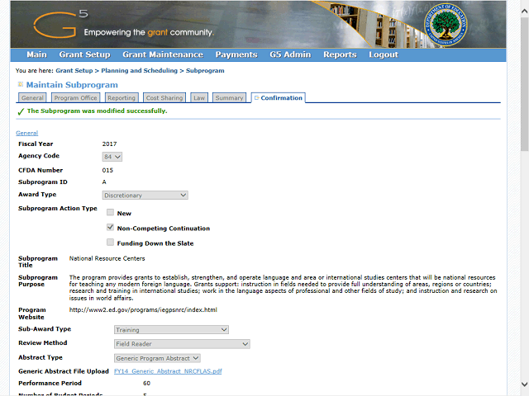Open the Payments menu

tap(236, 54)
